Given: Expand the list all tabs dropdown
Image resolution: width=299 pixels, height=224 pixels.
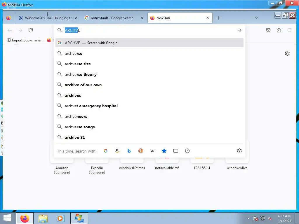Looking at the screenshot, I should (256, 18).
